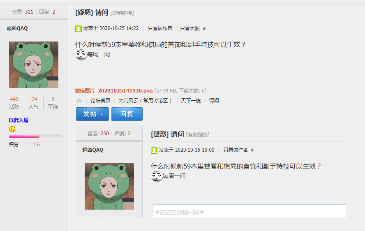Focus the quick reply input field
Screen dimensions: 365x231
tap(249, 211)
